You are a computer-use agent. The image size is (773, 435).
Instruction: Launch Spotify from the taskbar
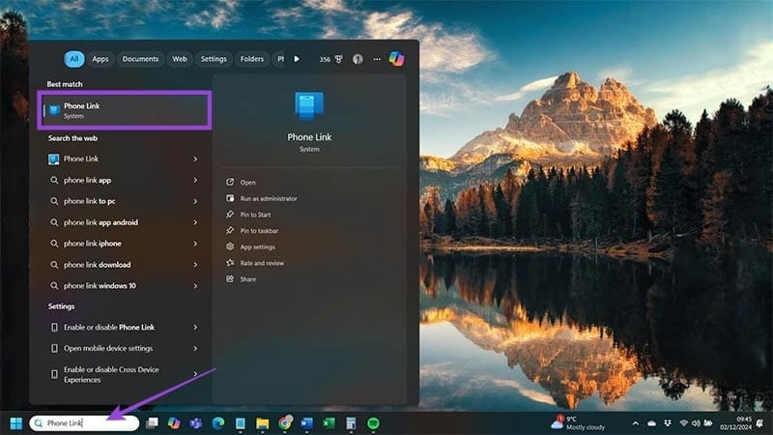(373, 423)
